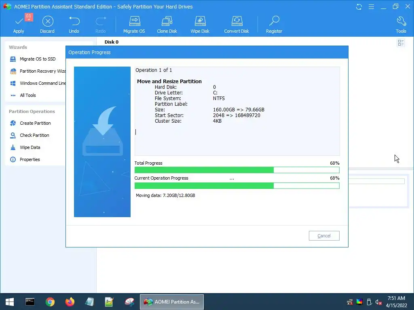The width and height of the screenshot is (414, 310).
Task: Click the refresh icon in title bar
Action: coord(359,7)
